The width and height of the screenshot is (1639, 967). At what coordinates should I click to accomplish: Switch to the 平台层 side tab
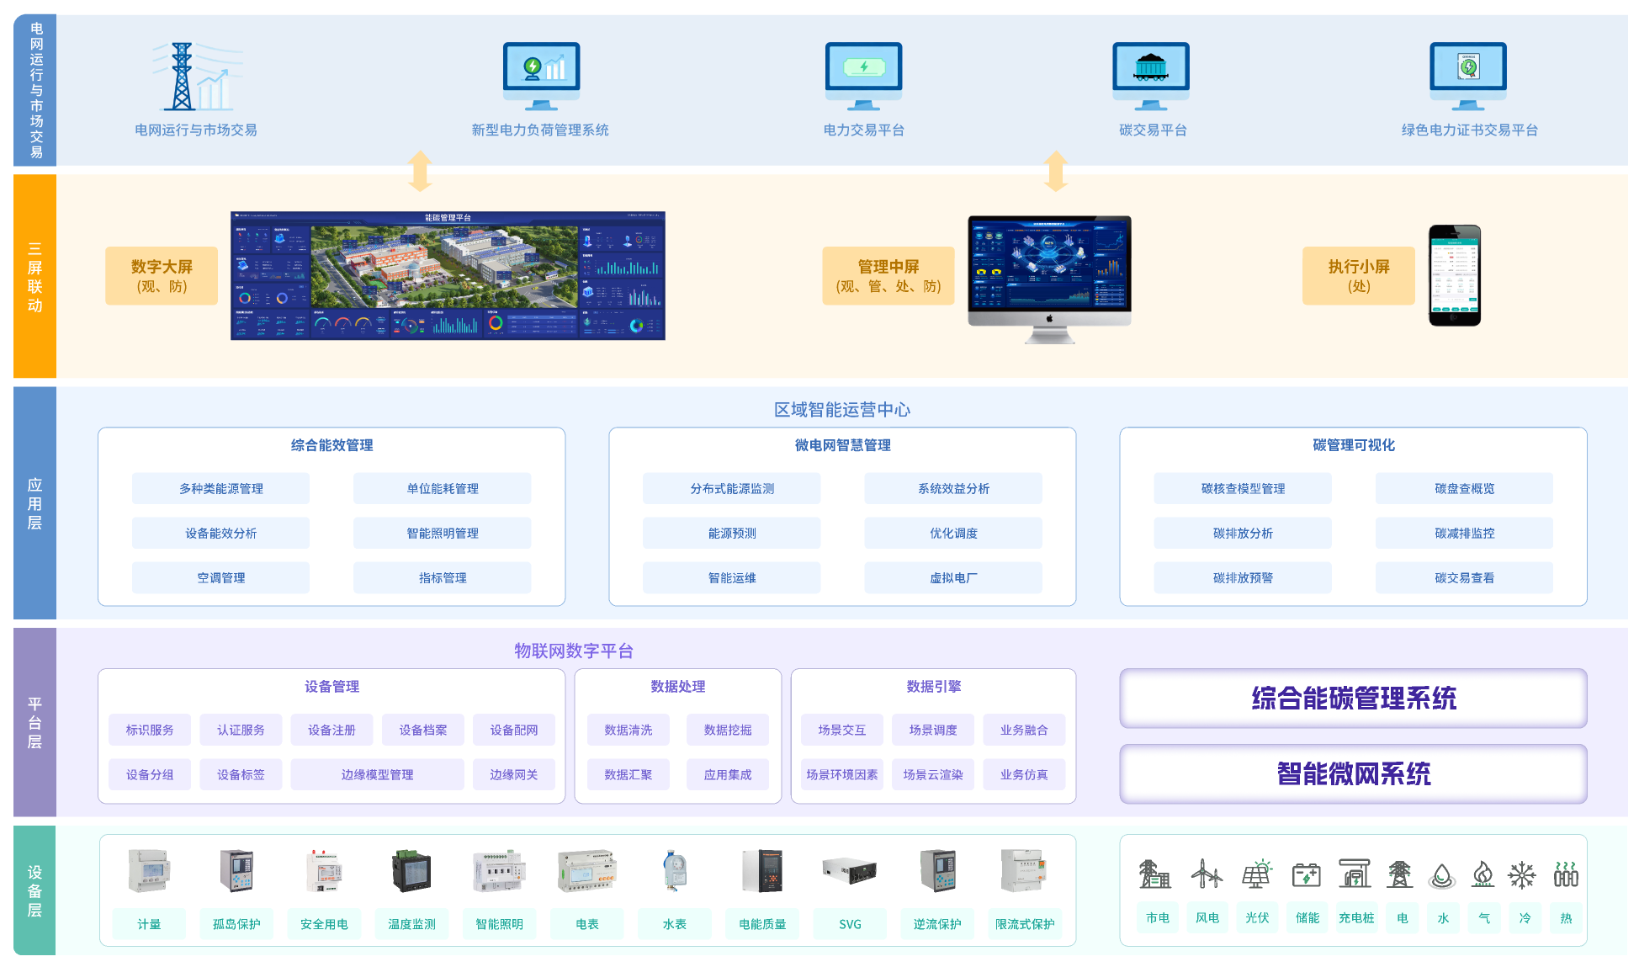34,722
